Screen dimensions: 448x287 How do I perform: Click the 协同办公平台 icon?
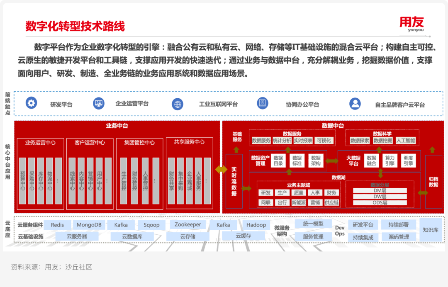pyautogui.click(x=263, y=103)
